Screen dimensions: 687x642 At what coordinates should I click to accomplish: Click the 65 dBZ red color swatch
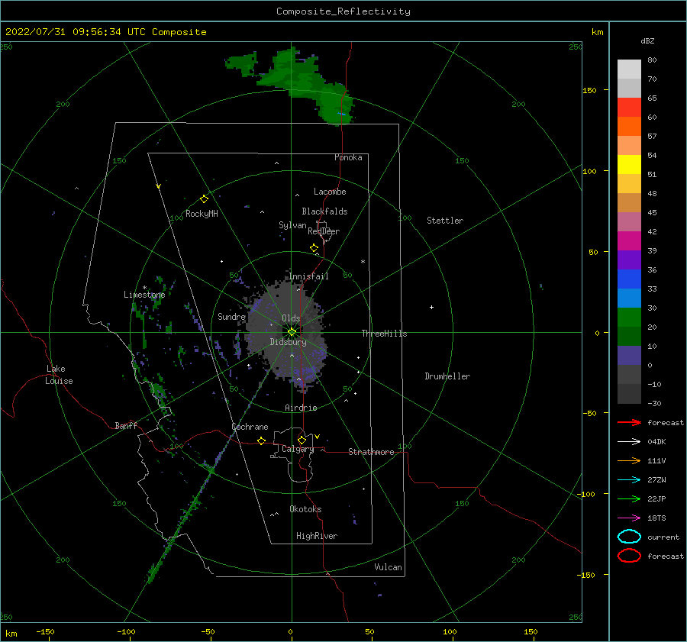pos(629,107)
